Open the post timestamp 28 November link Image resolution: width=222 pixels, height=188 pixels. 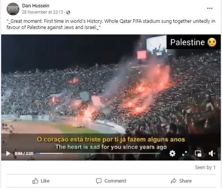[x=42, y=12]
